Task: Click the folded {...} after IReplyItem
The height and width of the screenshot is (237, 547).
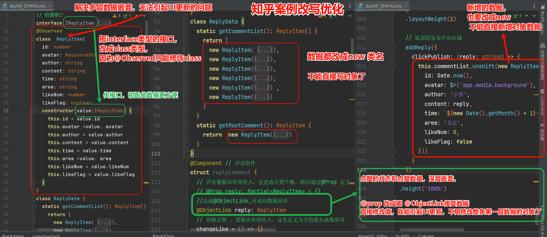Action: (x=104, y=23)
